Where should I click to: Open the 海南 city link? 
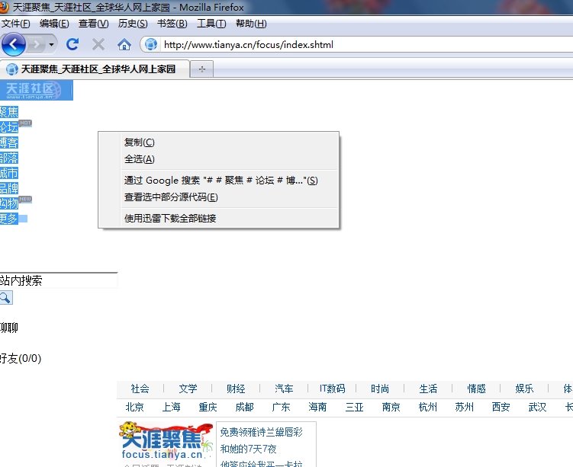tap(317, 407)
